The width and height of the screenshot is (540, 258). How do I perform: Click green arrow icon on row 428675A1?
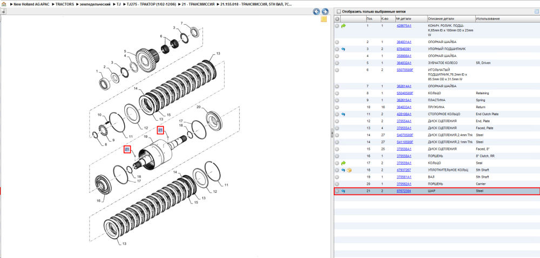click(343, 26)
